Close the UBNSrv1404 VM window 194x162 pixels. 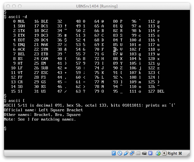[x=8, y=6]
